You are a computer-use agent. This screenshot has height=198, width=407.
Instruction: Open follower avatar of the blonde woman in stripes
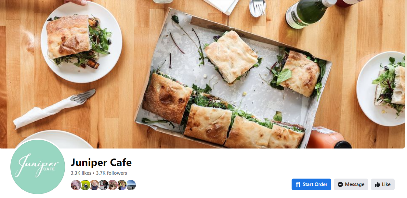[95, 185]
